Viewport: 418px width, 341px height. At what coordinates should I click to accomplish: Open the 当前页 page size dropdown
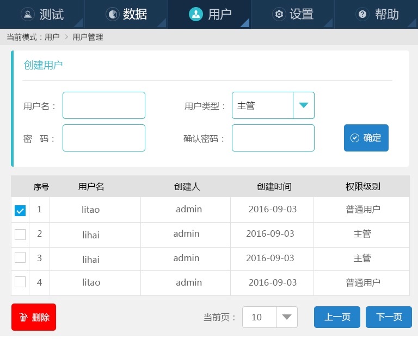[x=287, y=317]
